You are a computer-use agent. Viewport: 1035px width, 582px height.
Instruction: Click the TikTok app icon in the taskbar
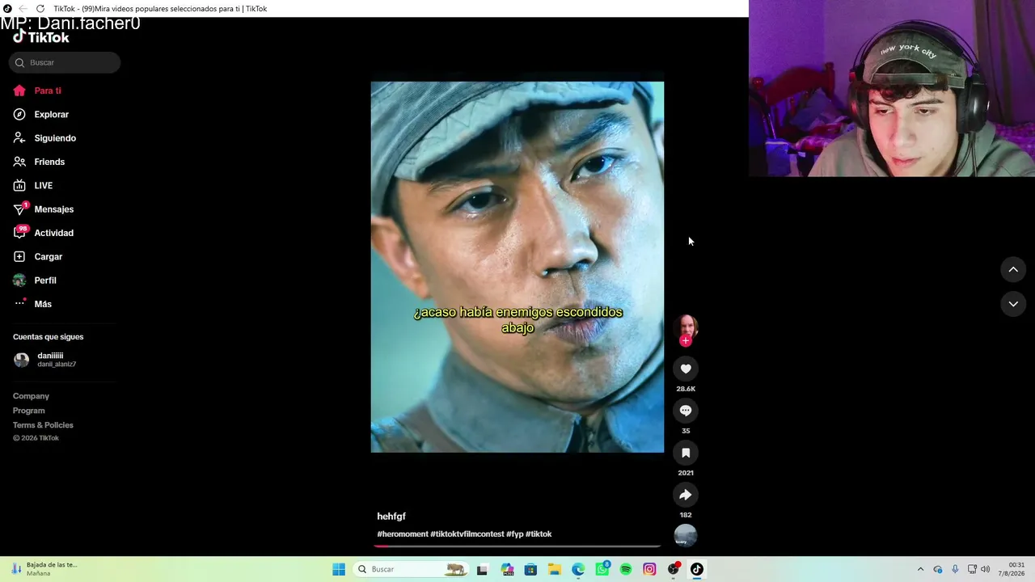click(697, 569)
